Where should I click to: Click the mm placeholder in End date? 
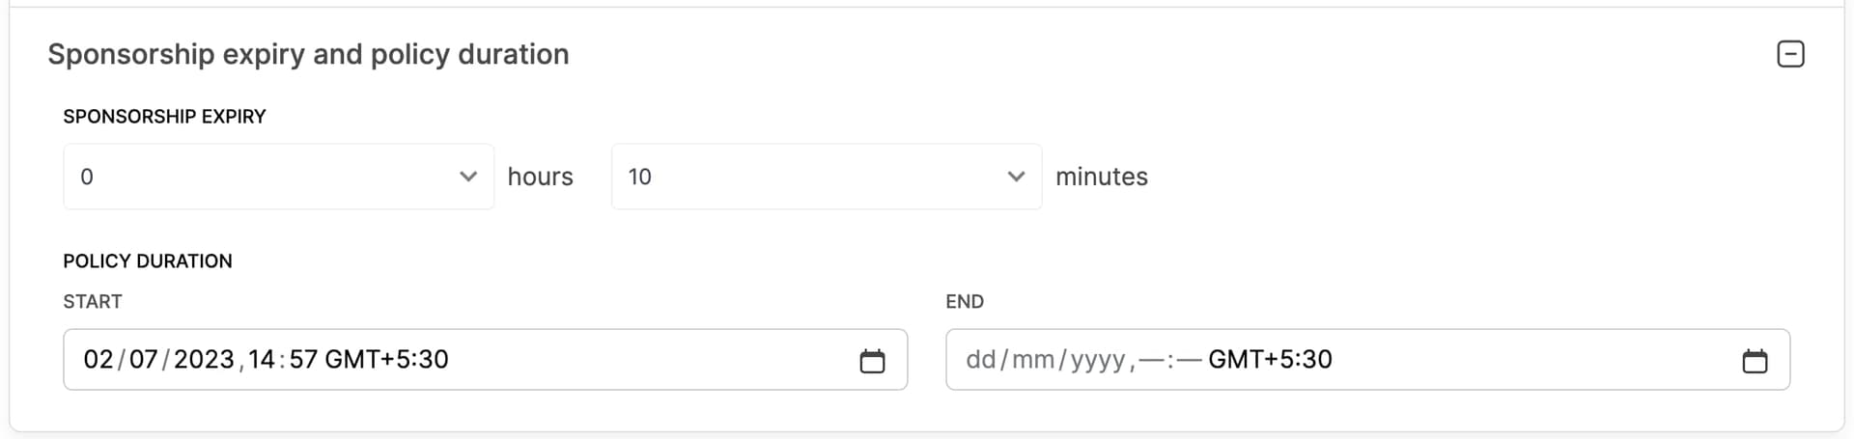point(1033,360)
